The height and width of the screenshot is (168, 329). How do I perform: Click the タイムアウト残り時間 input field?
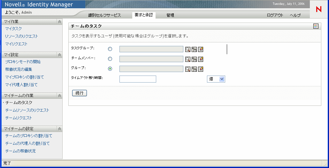[x=138, y=79]
